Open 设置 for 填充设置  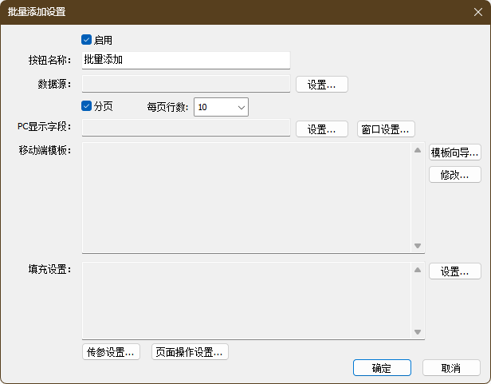coord(454,271)
